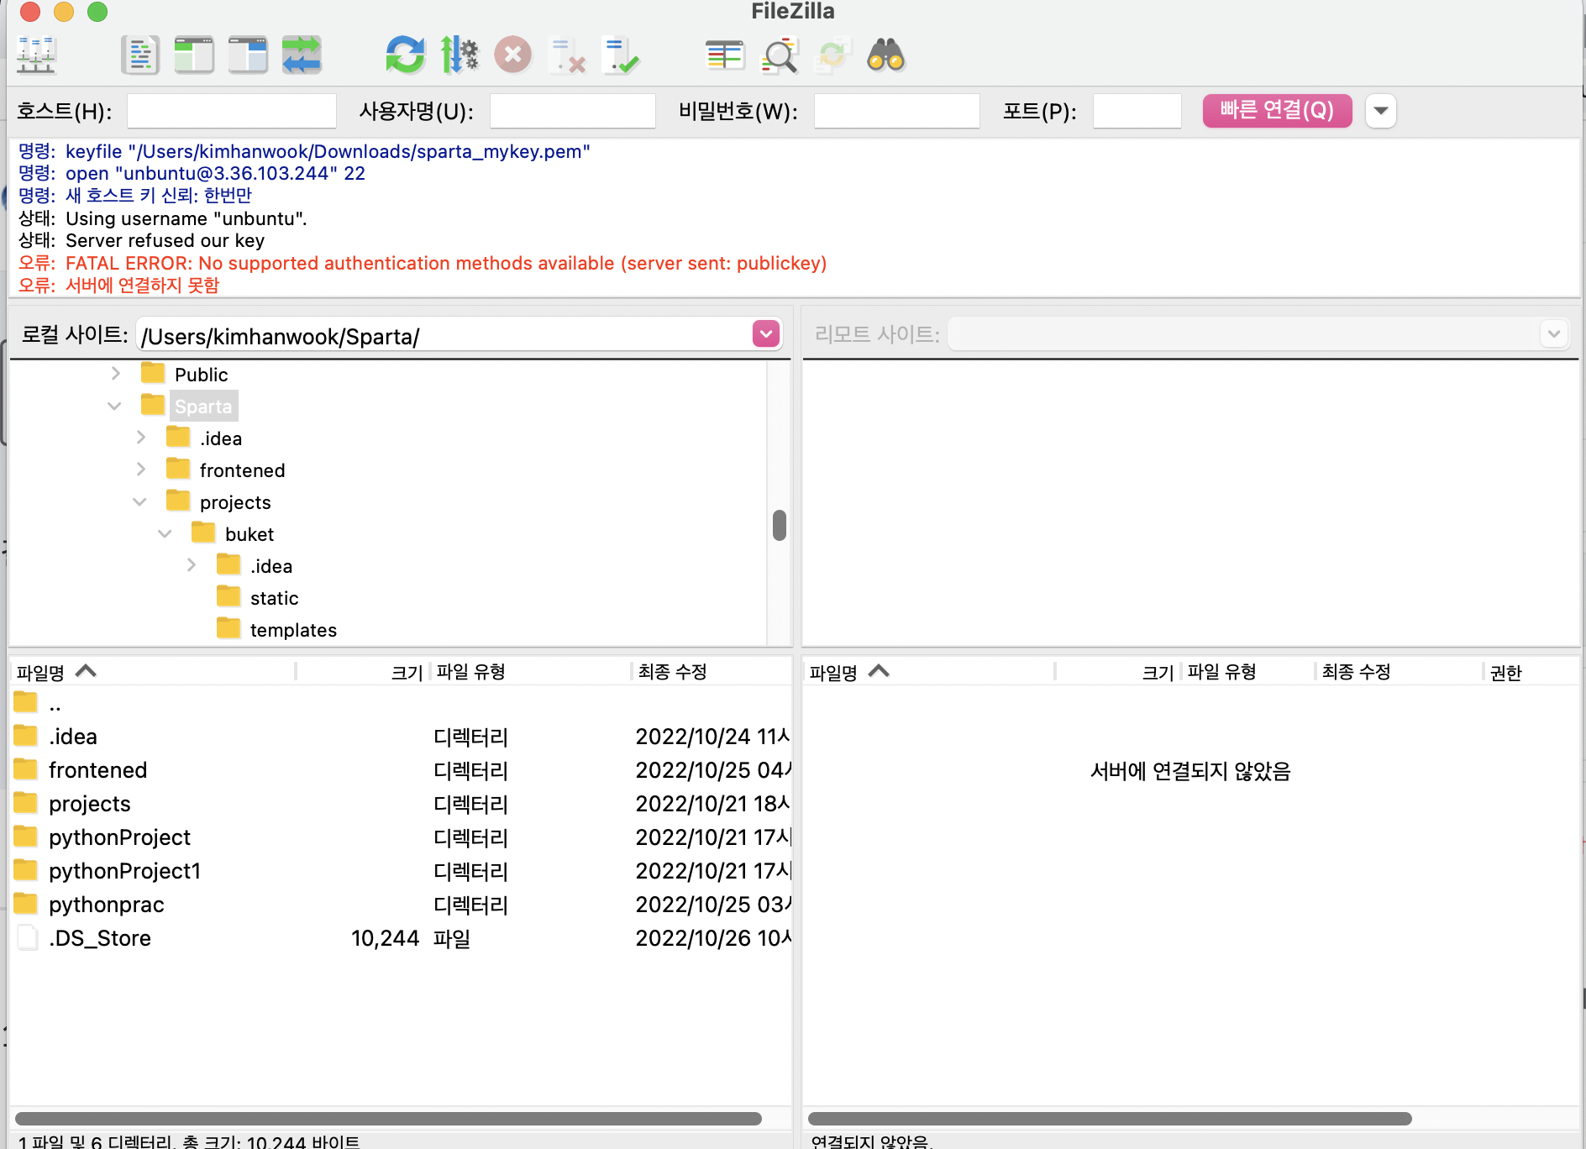The height and width of the screenshot is (1149, 1586).
Task: Select the buket folder in the tree
Action: (x=249, y=534)
